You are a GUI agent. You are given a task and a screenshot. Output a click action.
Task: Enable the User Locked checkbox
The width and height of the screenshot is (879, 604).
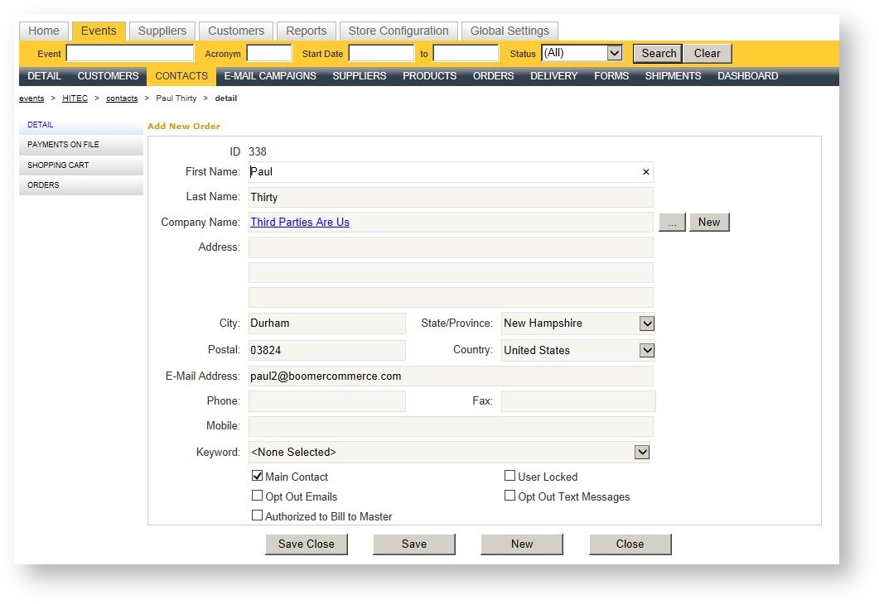[510, 475]
